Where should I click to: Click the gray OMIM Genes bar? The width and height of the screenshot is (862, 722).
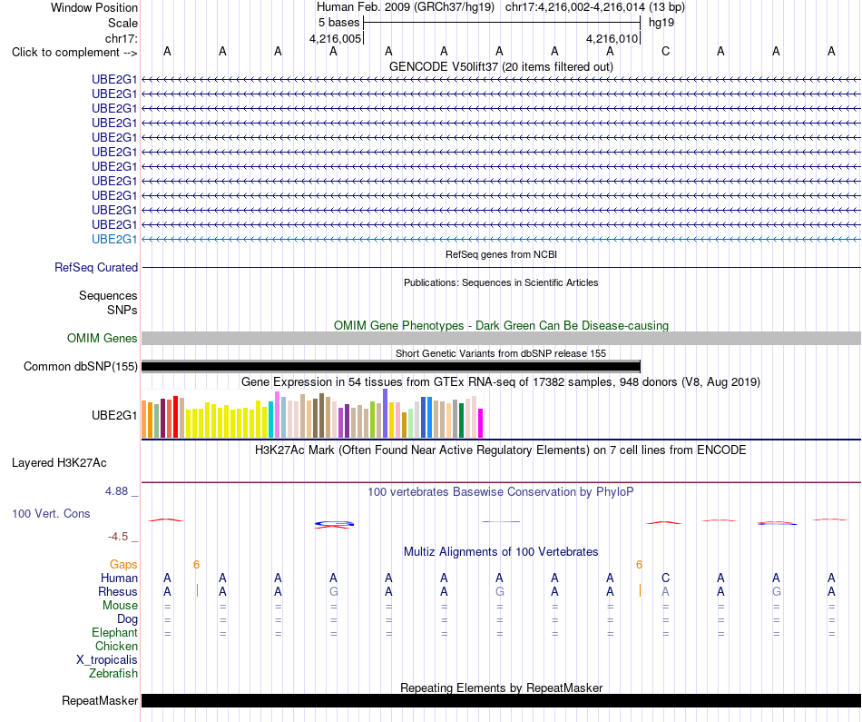(501, 339)
